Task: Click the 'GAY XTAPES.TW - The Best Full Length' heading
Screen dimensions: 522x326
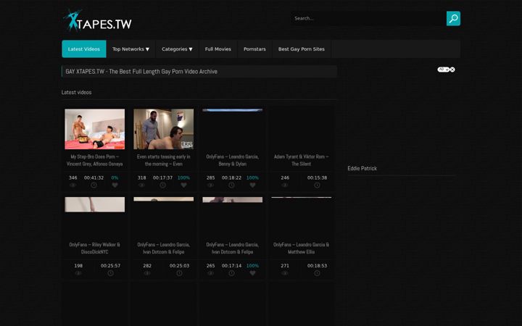Action: pos(141,72)
